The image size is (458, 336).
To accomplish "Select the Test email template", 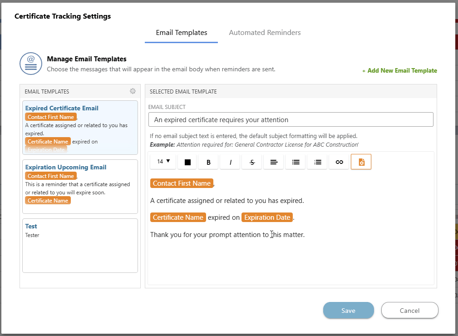I will coord(80,246).
